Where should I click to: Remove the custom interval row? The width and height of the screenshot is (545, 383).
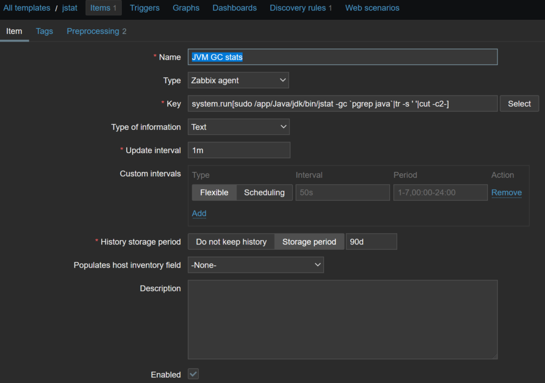pos(506,192)
